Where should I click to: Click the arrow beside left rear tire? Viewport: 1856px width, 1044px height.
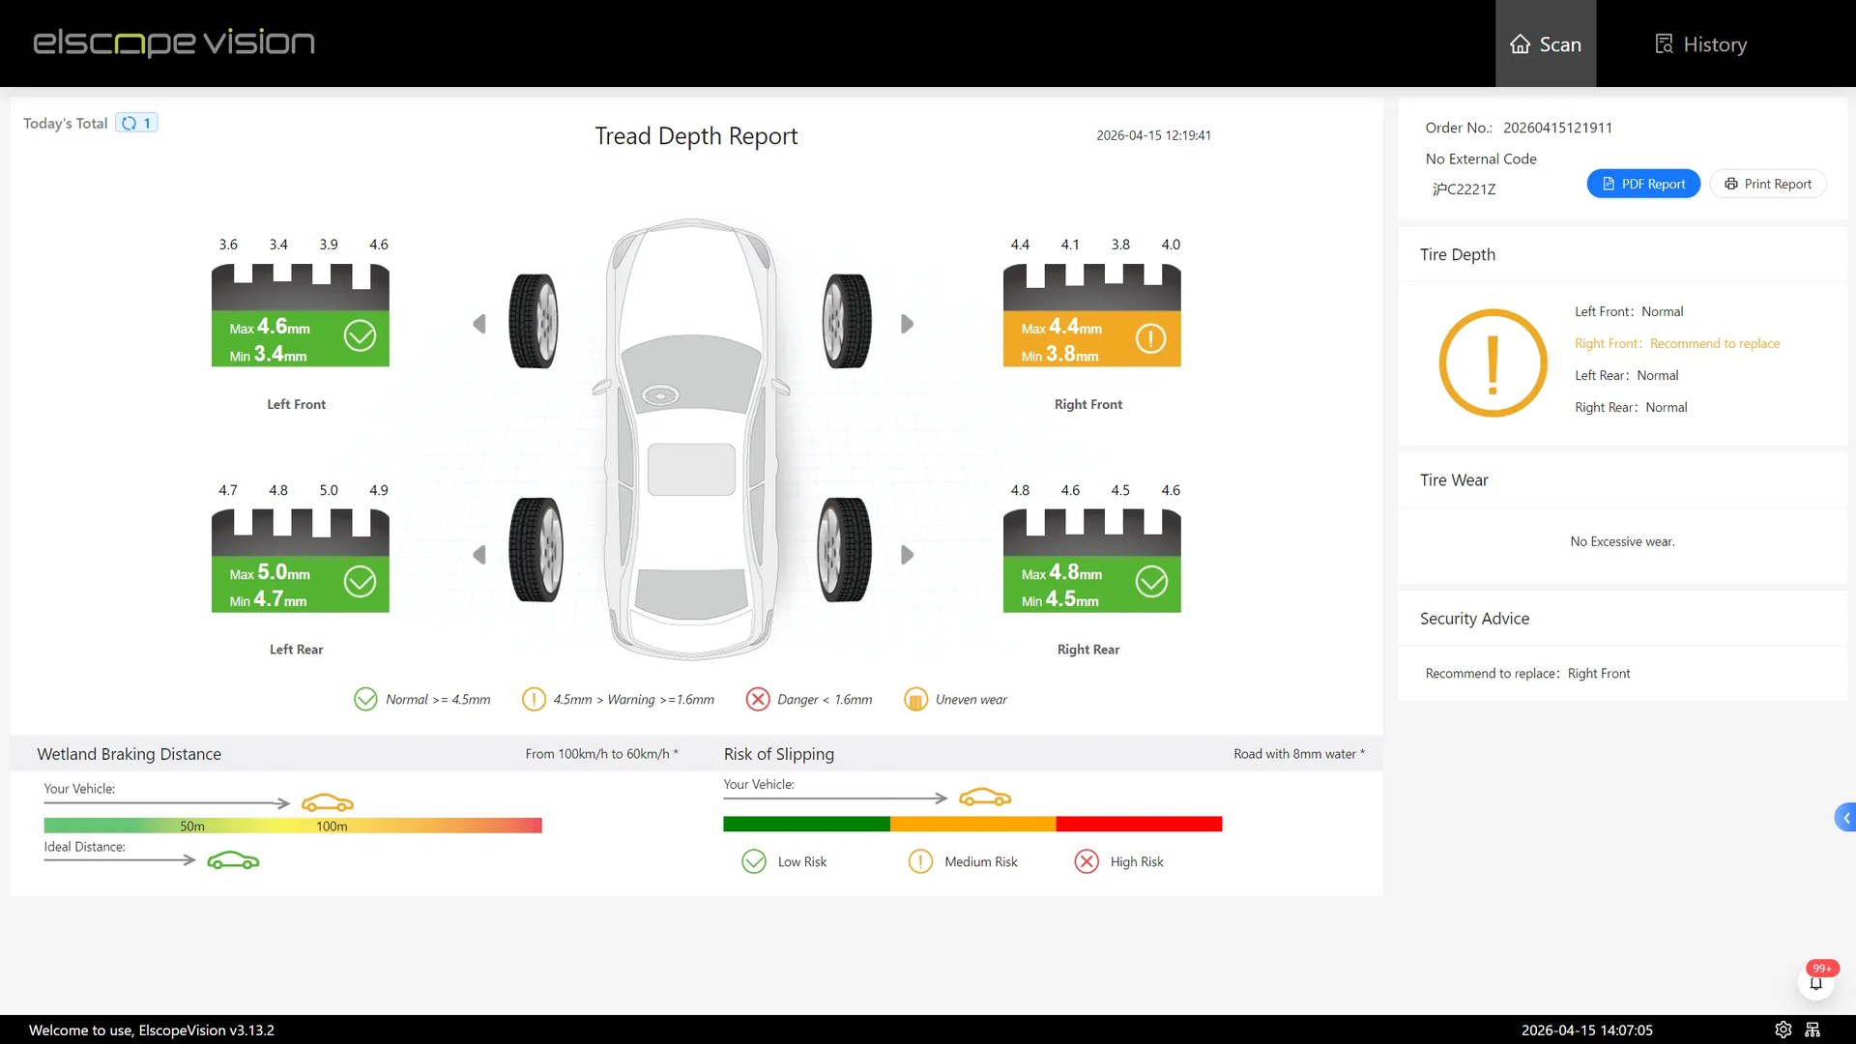[478, 555]
